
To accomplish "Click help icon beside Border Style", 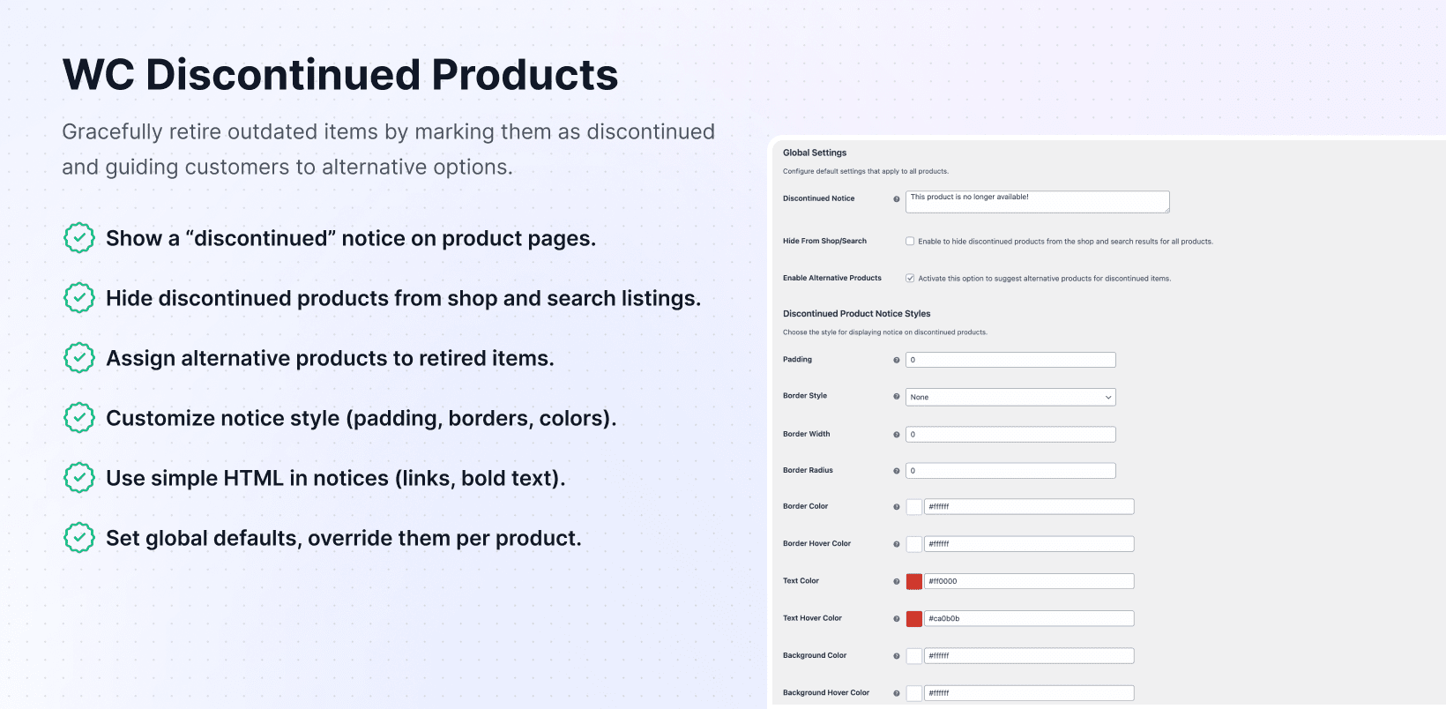I will click(x=897, y=397).
